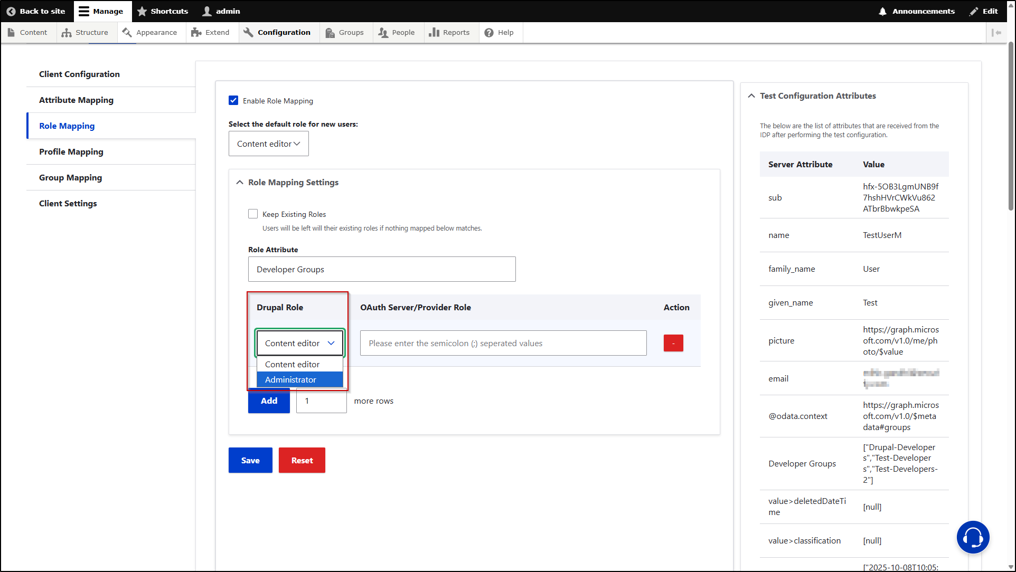Open the support headset chat bubble

pos(973,537)
